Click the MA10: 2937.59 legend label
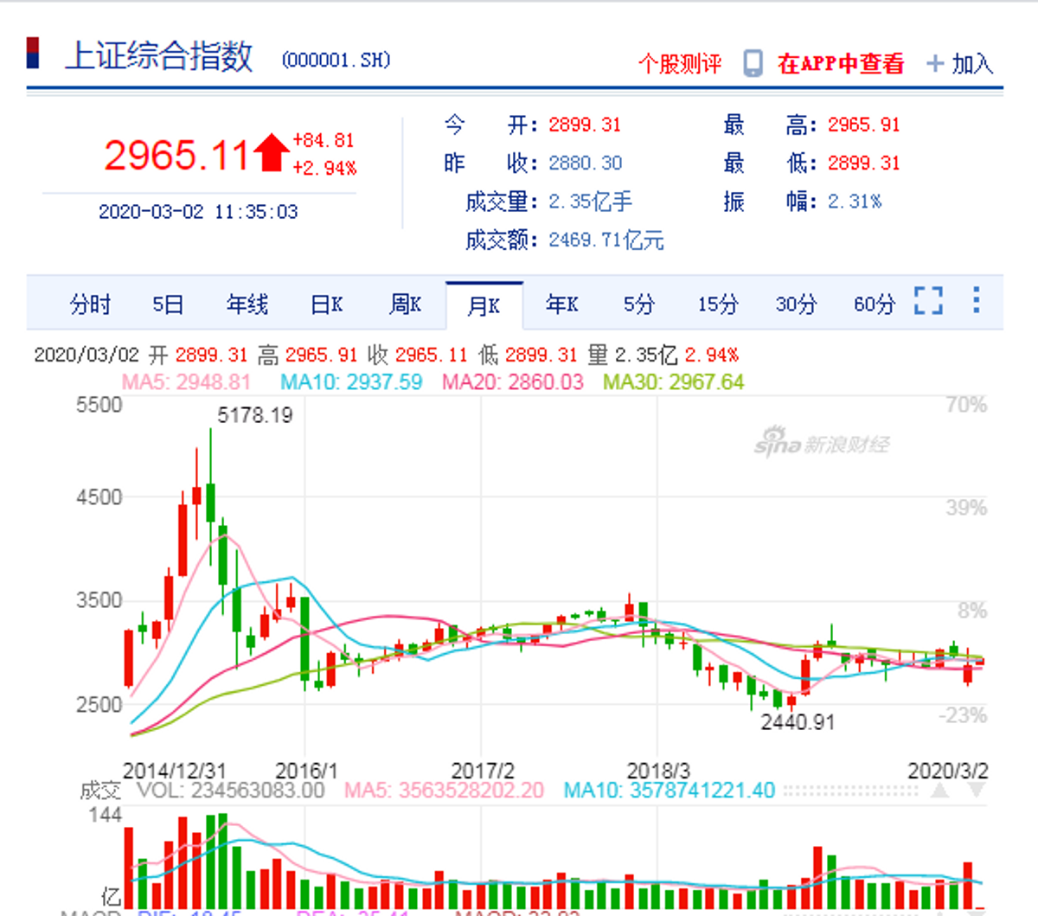Image resolution: width=1038 pixels, height=916 pixels. pyautogui.click(x=351, y=382)
